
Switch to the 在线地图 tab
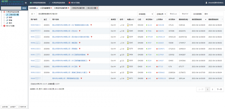tap(33, 8)
